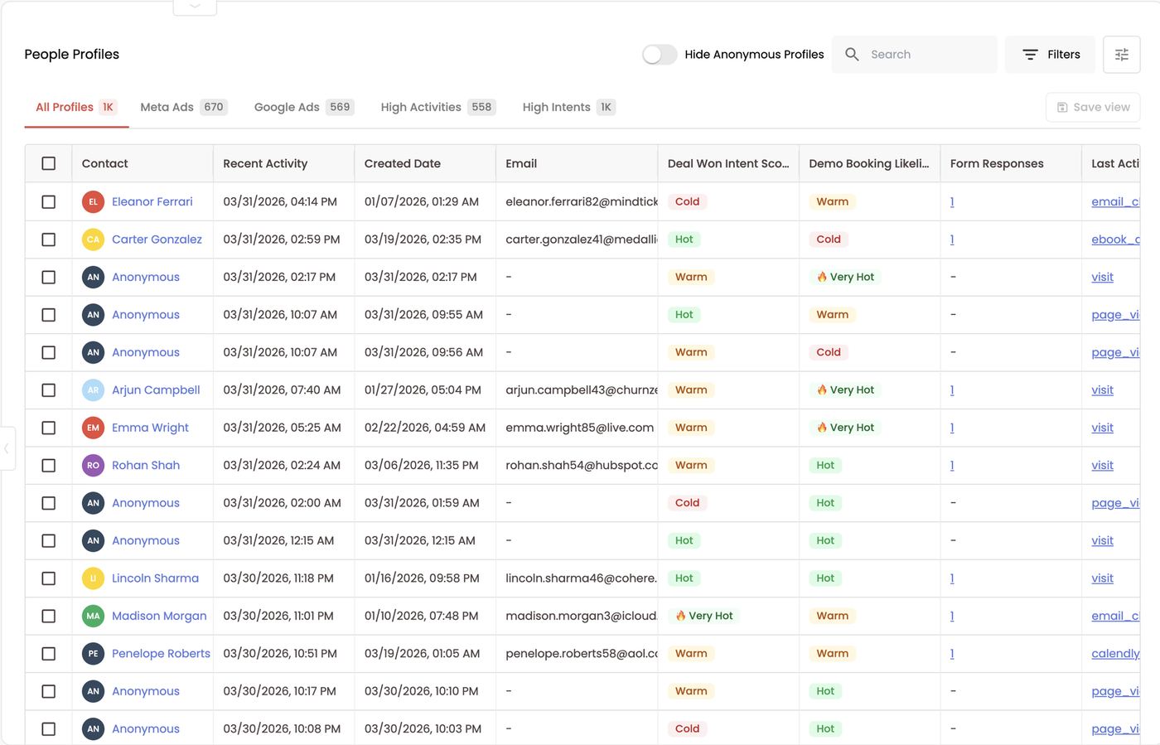Check Emma Wright's row checkbox
Screen dimensions: 1160x745
pos(49,428)
